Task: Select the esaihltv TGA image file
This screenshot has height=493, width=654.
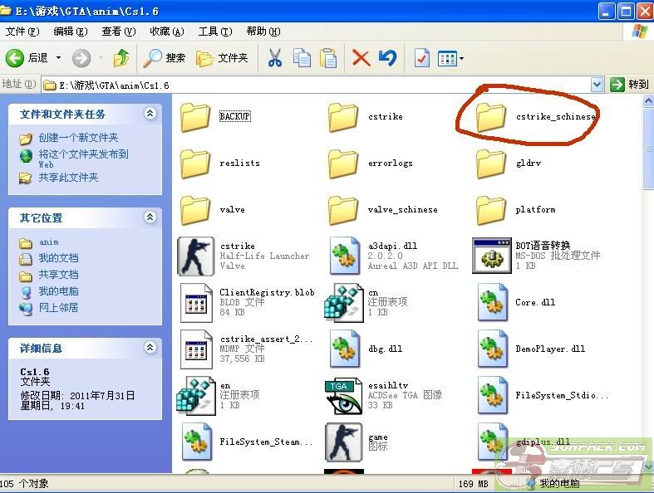Action: point(344,395)
